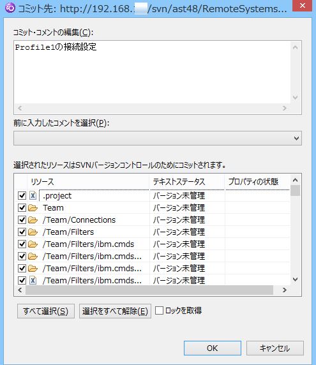316x365 pixels.
Task: Click the 選択をすべて解除 button
Action: coord(115,311)
